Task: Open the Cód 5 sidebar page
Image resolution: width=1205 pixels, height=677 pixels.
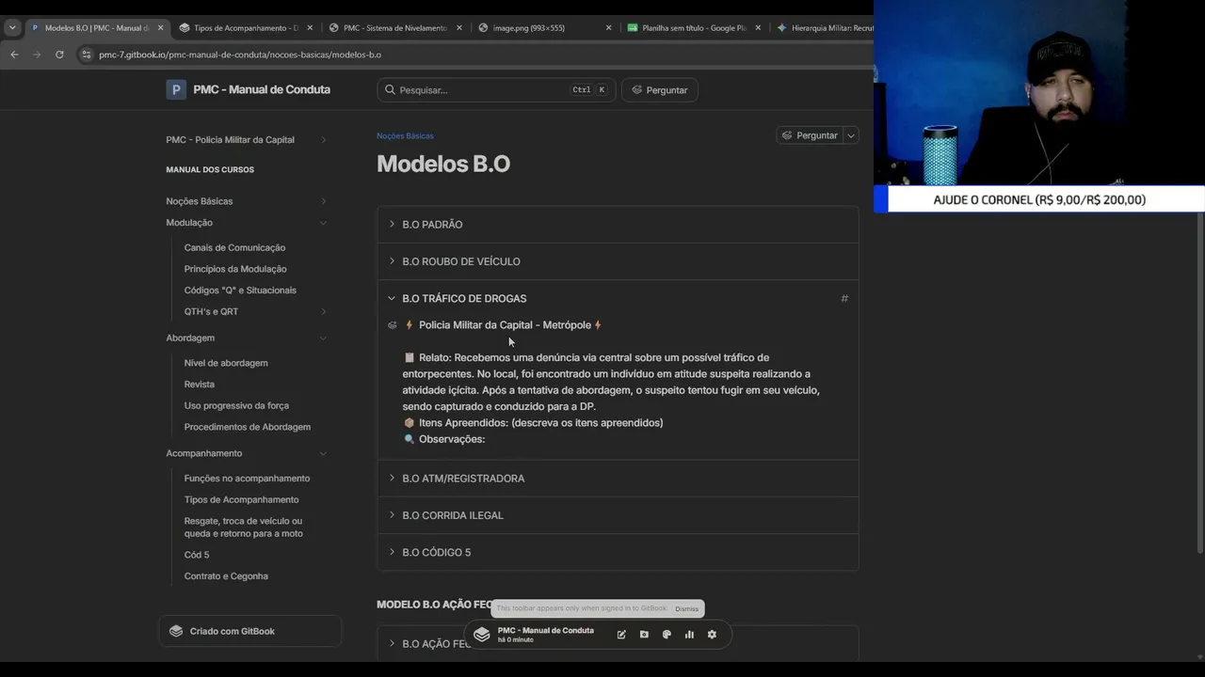Action: pos(197,555)
